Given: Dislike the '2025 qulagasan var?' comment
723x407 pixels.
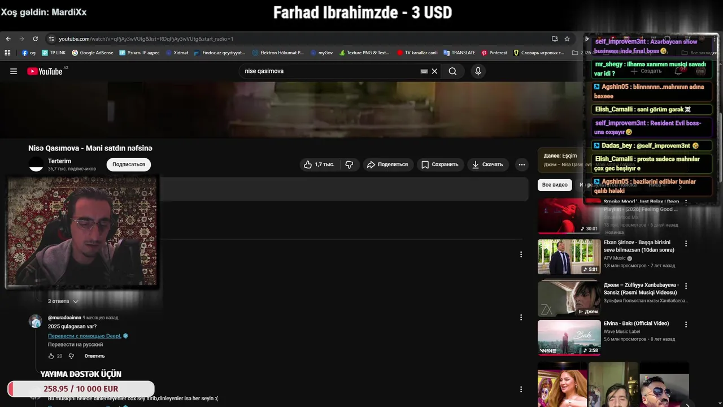Looking at the screenshot, I should (71, 356).
